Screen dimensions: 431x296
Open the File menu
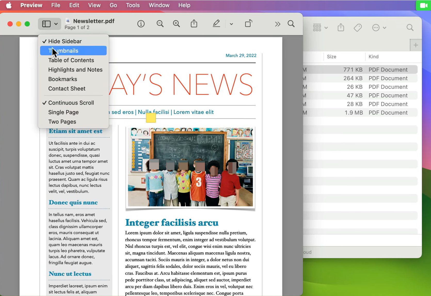pos(56,5)
